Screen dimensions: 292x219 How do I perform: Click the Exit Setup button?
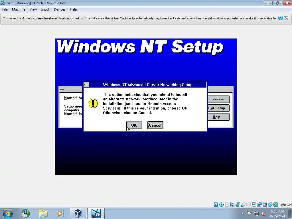(218, 108)
